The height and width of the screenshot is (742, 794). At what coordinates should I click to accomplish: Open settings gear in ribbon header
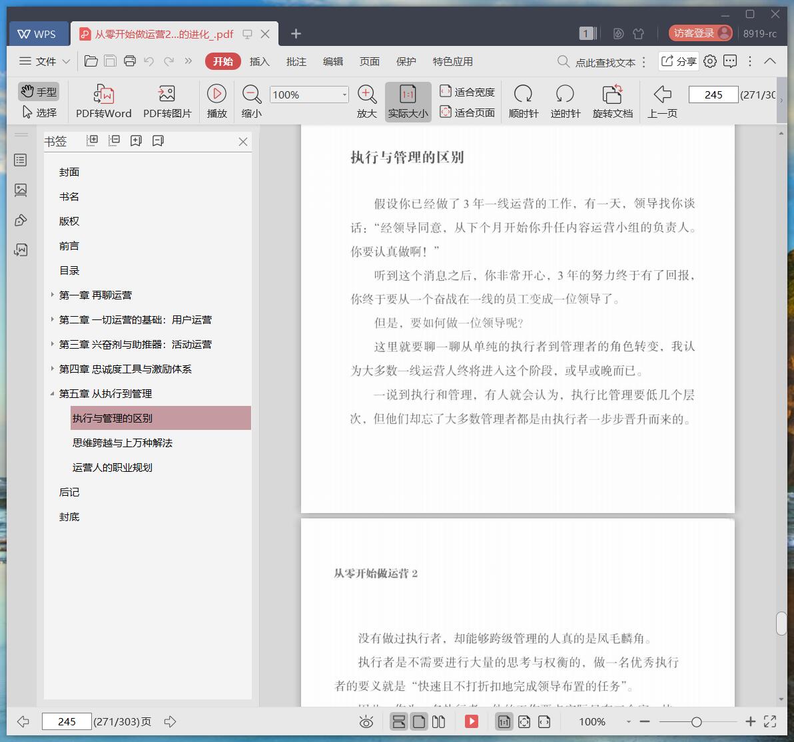tap(710, 61)
